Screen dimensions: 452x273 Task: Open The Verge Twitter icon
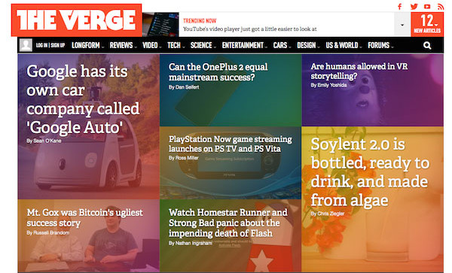click(414, 6)
